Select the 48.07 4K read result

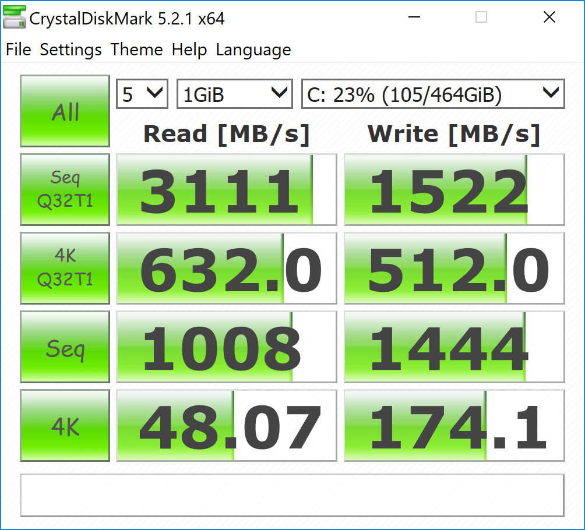pos(227,426)
